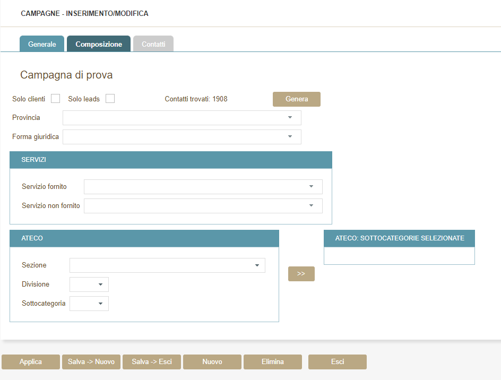501x380 pixels.
Task: Open the Provincia dropdown
Action: (182, 118)
